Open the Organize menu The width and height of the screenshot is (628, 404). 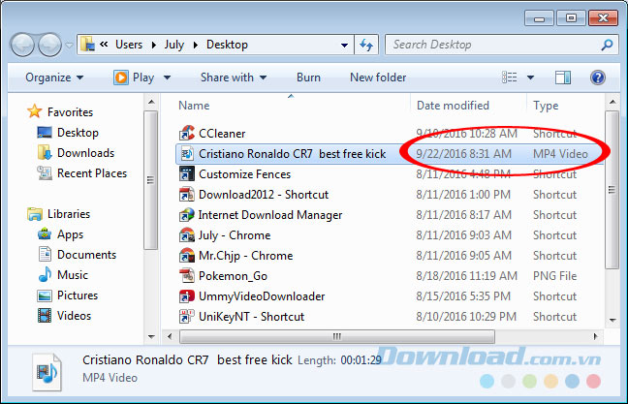(x=54, y=78)
